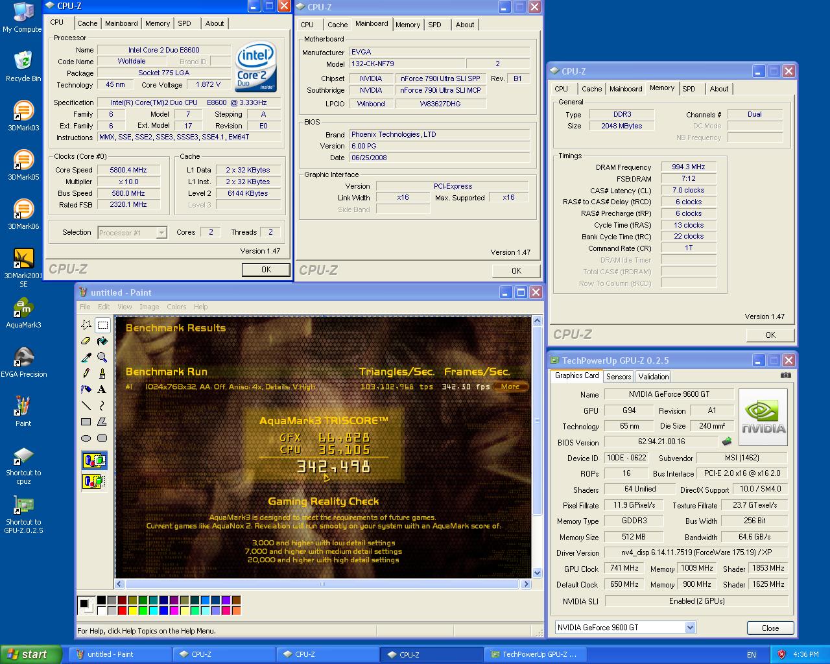Open the TechPowerUp GPU-Z taskbar button
The image size is (830, 664).
coord(536,654)
